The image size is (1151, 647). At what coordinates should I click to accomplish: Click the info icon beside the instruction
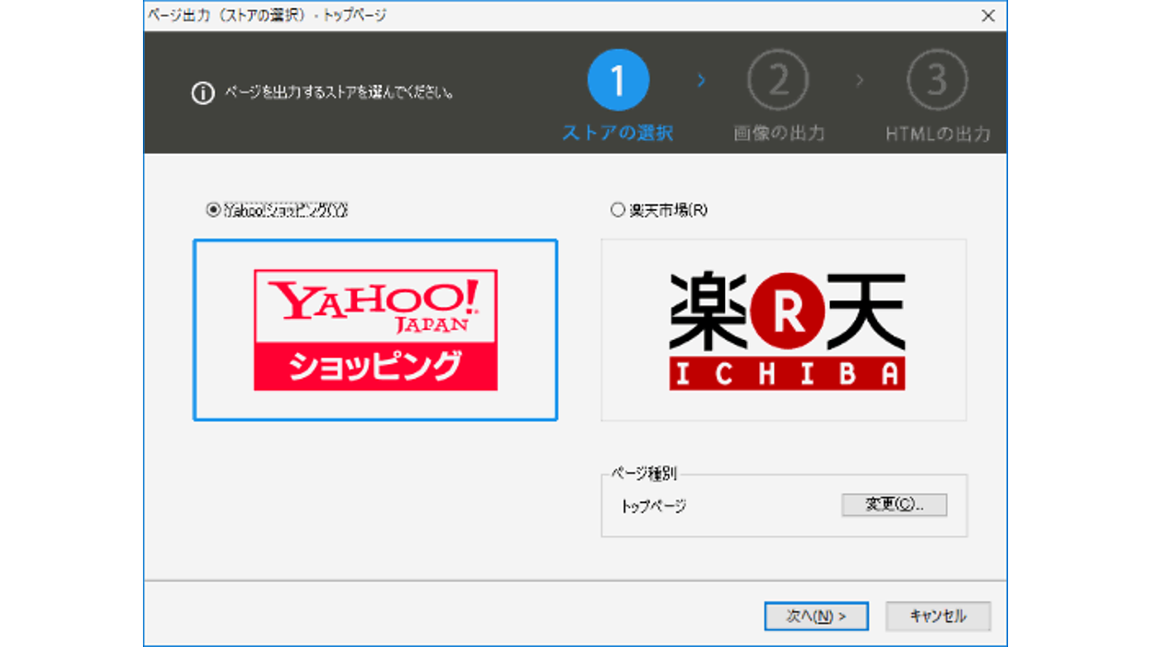(x=202, y=93)
